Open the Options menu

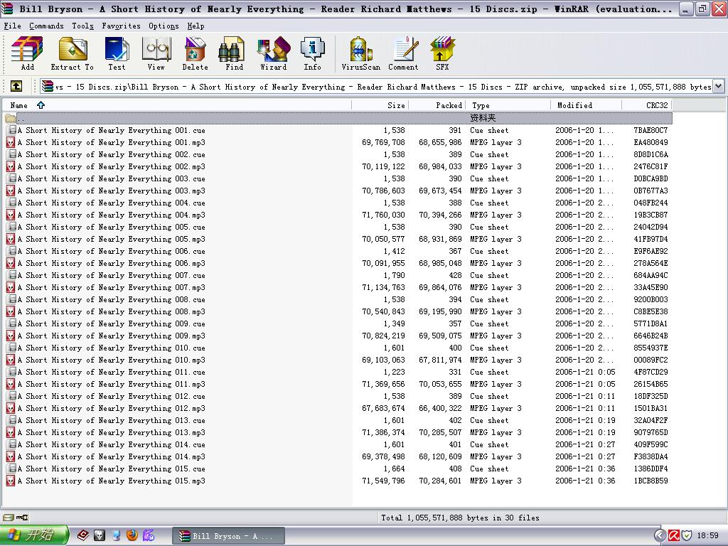coord(164,26)
